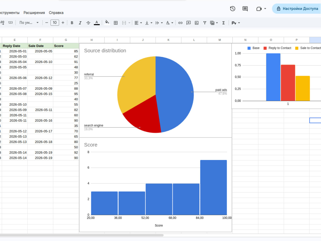Select column E header
Image resolution: width=321 pixels, height=241 pixels.
pyautogui.click(x=14, y=40)
